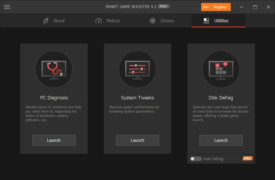275x180 pixels.
Task: Select the Metrics tab
Action: (x=113, y=20)
